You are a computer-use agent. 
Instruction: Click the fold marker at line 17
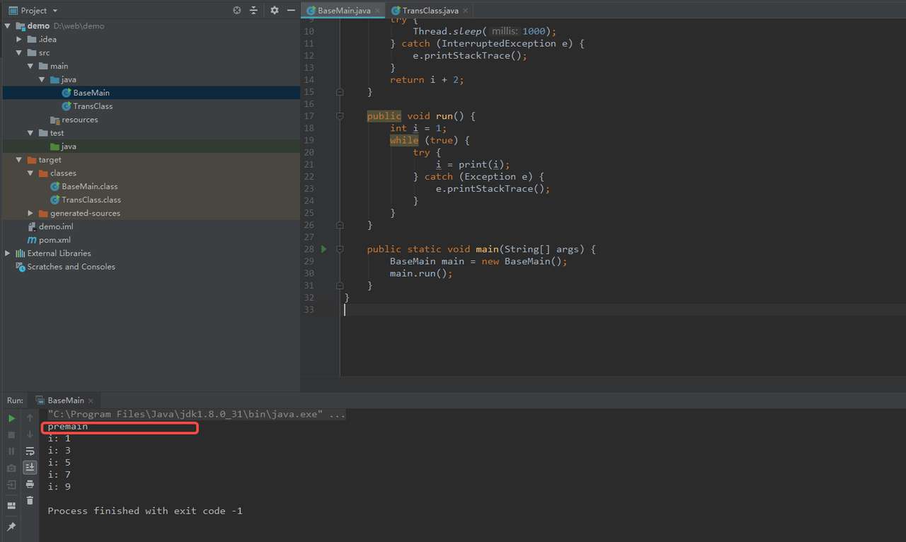pos(340,116)
